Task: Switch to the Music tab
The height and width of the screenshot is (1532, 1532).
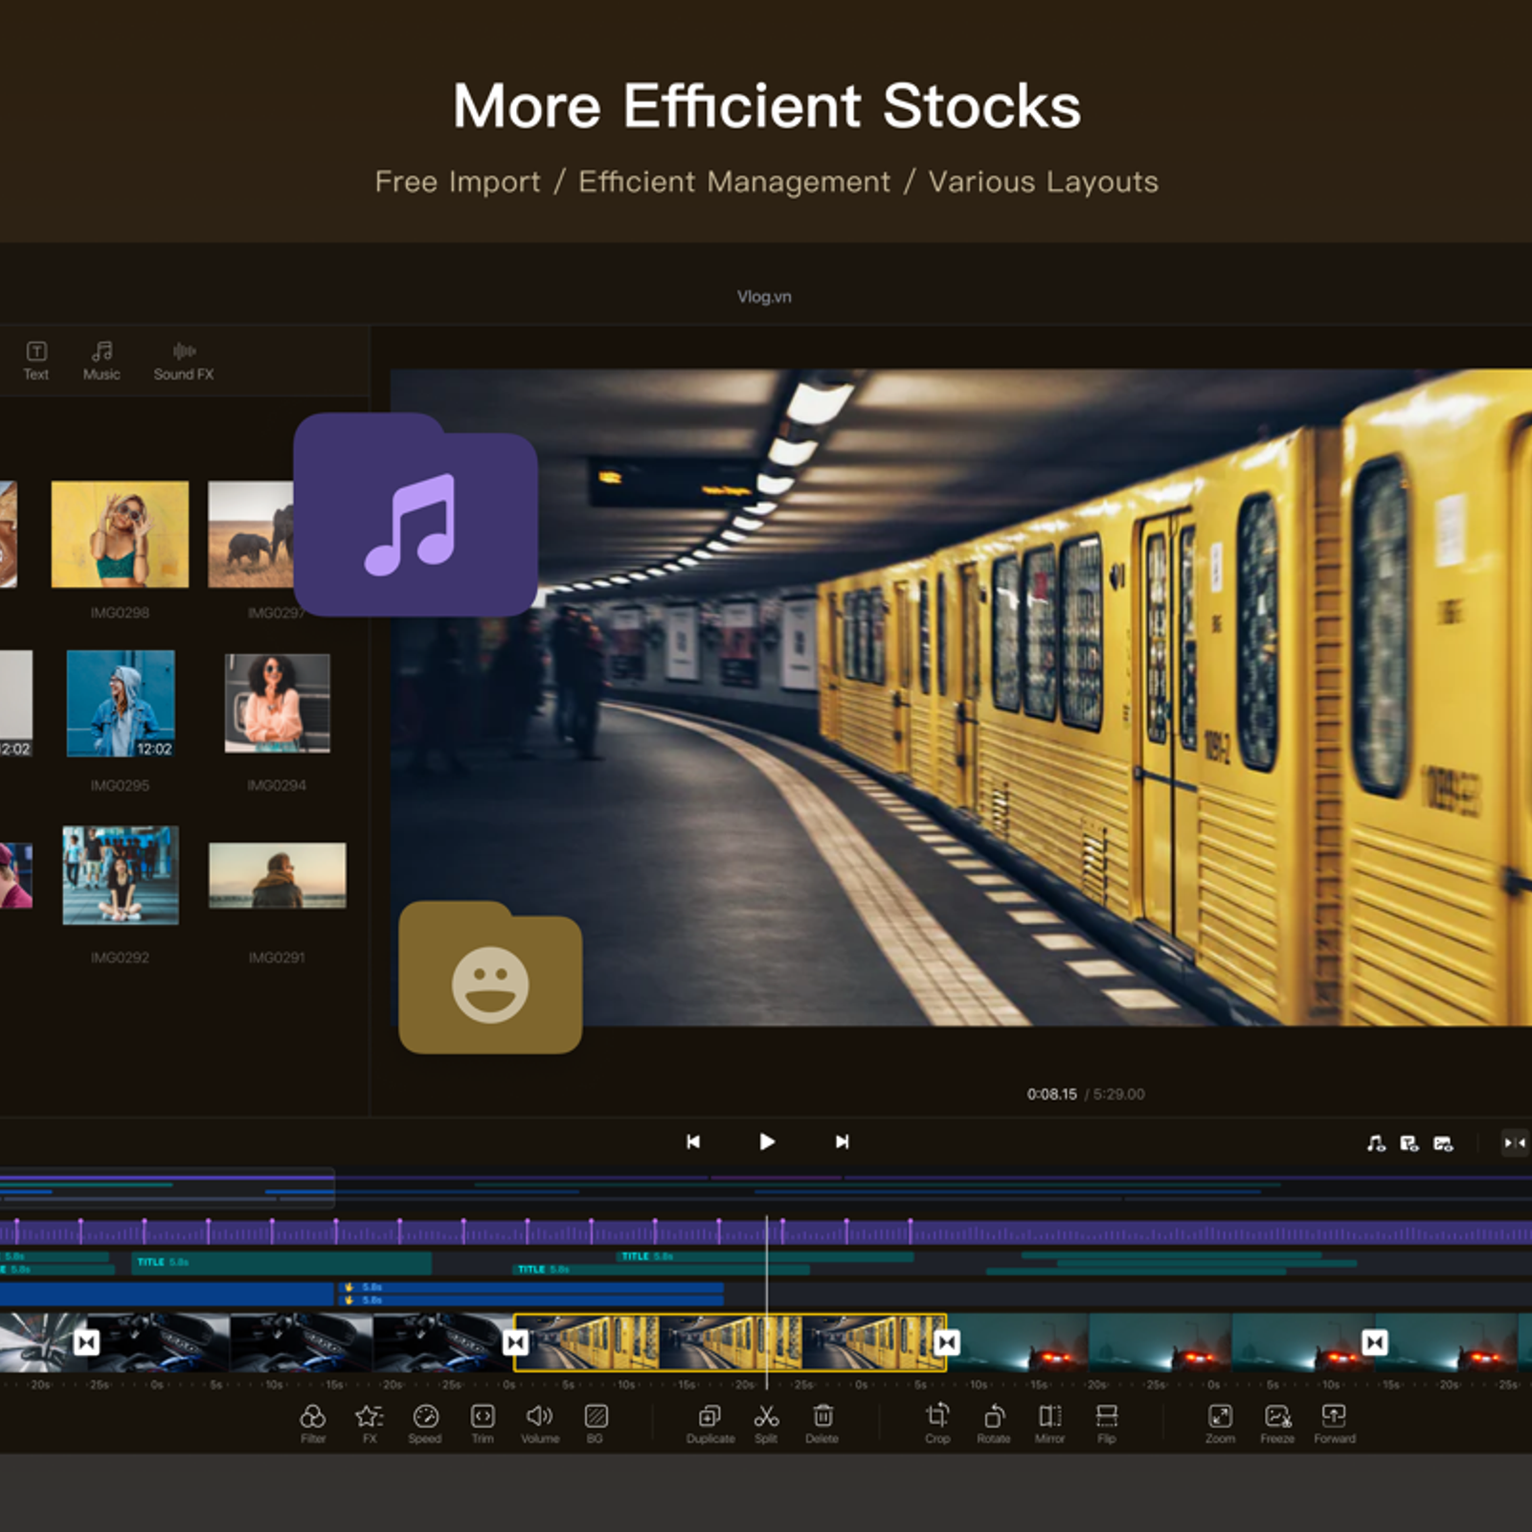Action: point(101,361)
